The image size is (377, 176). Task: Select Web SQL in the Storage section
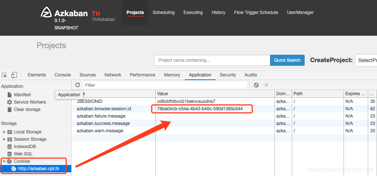coord(23,154)
